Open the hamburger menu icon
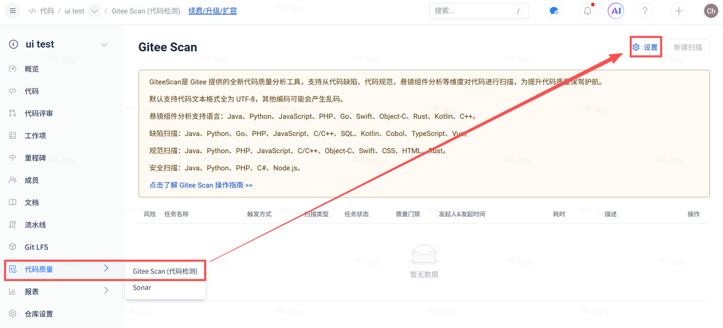Image resolution: width=723 pixels, height=328 pixels. coord(12,11)
